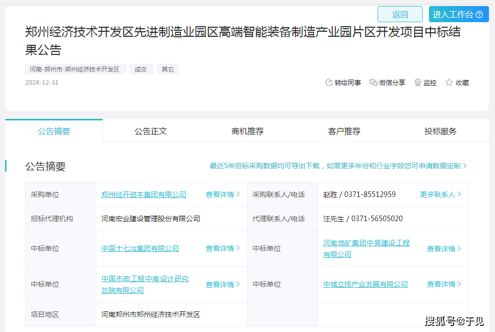Click the 成交 tag
495x332 pixels.
pyautogui.click(x=142, y=69)
